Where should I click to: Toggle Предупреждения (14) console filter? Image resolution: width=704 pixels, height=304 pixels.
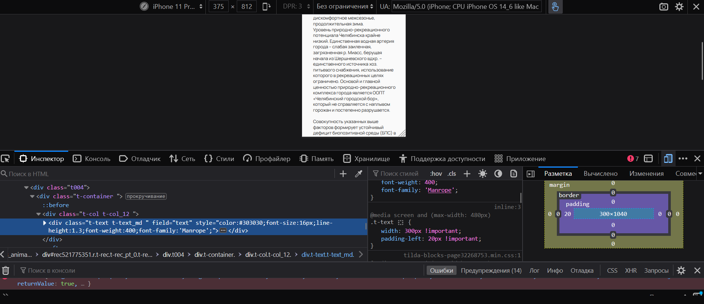tap(491, 270)
